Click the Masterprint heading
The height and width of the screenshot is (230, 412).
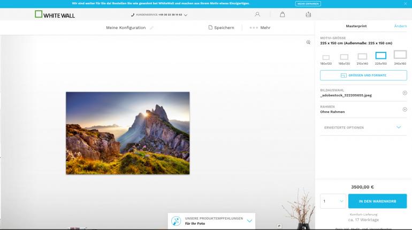coord(356,26)
